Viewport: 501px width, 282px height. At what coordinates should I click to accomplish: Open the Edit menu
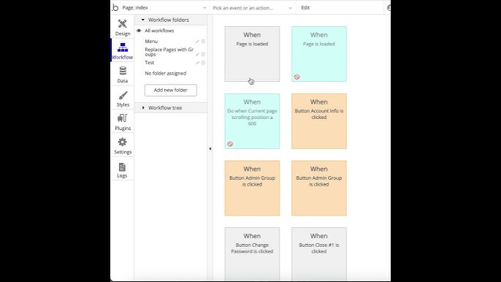(305, 8)
